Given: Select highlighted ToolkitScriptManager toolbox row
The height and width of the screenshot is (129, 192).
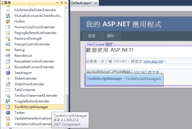Looking at the screenshot, I should pyautogui.click(x=32, y=107).
